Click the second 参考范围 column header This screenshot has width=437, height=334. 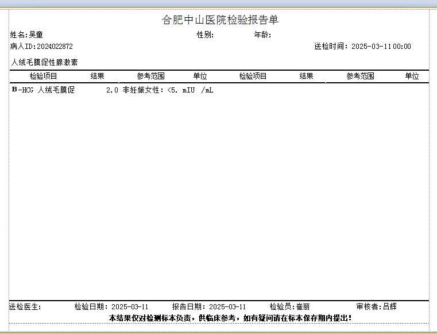[361, 76]
